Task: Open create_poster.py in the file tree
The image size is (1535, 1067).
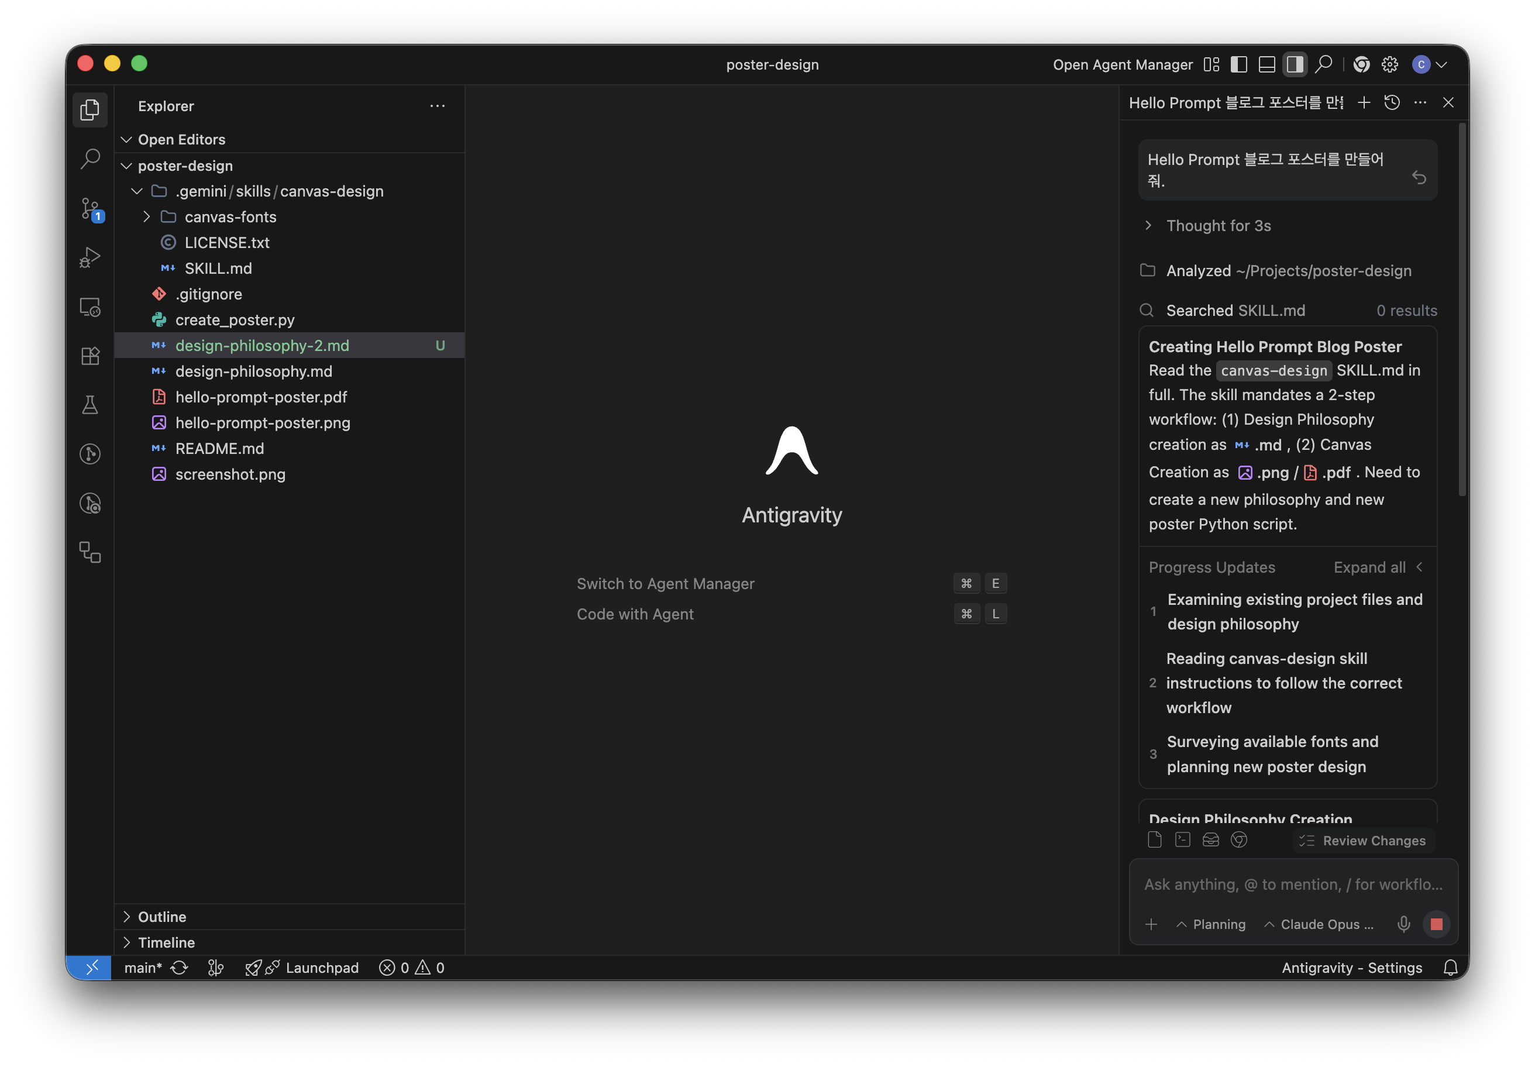Action: (x=235, y=319)
